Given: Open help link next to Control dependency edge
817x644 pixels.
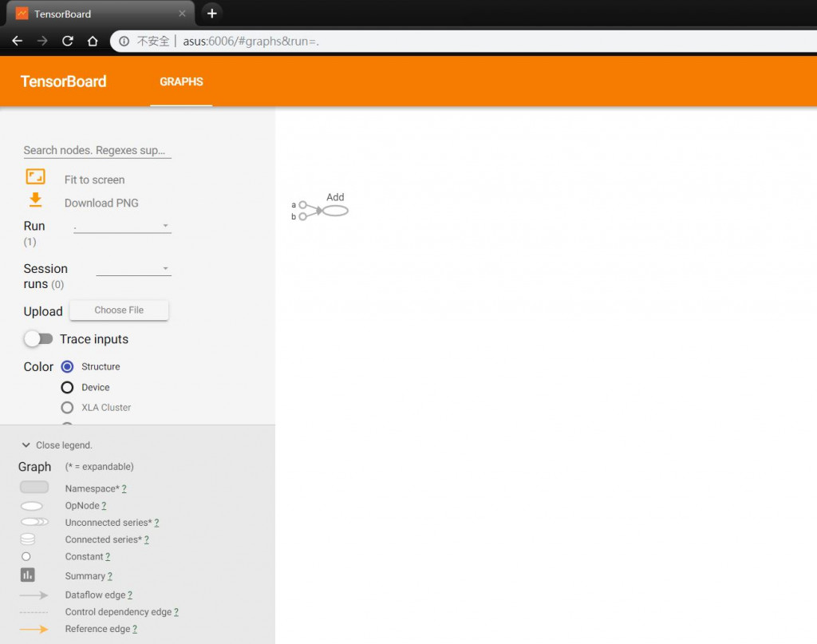Looking at the screenshot, I should click(176, 612).
